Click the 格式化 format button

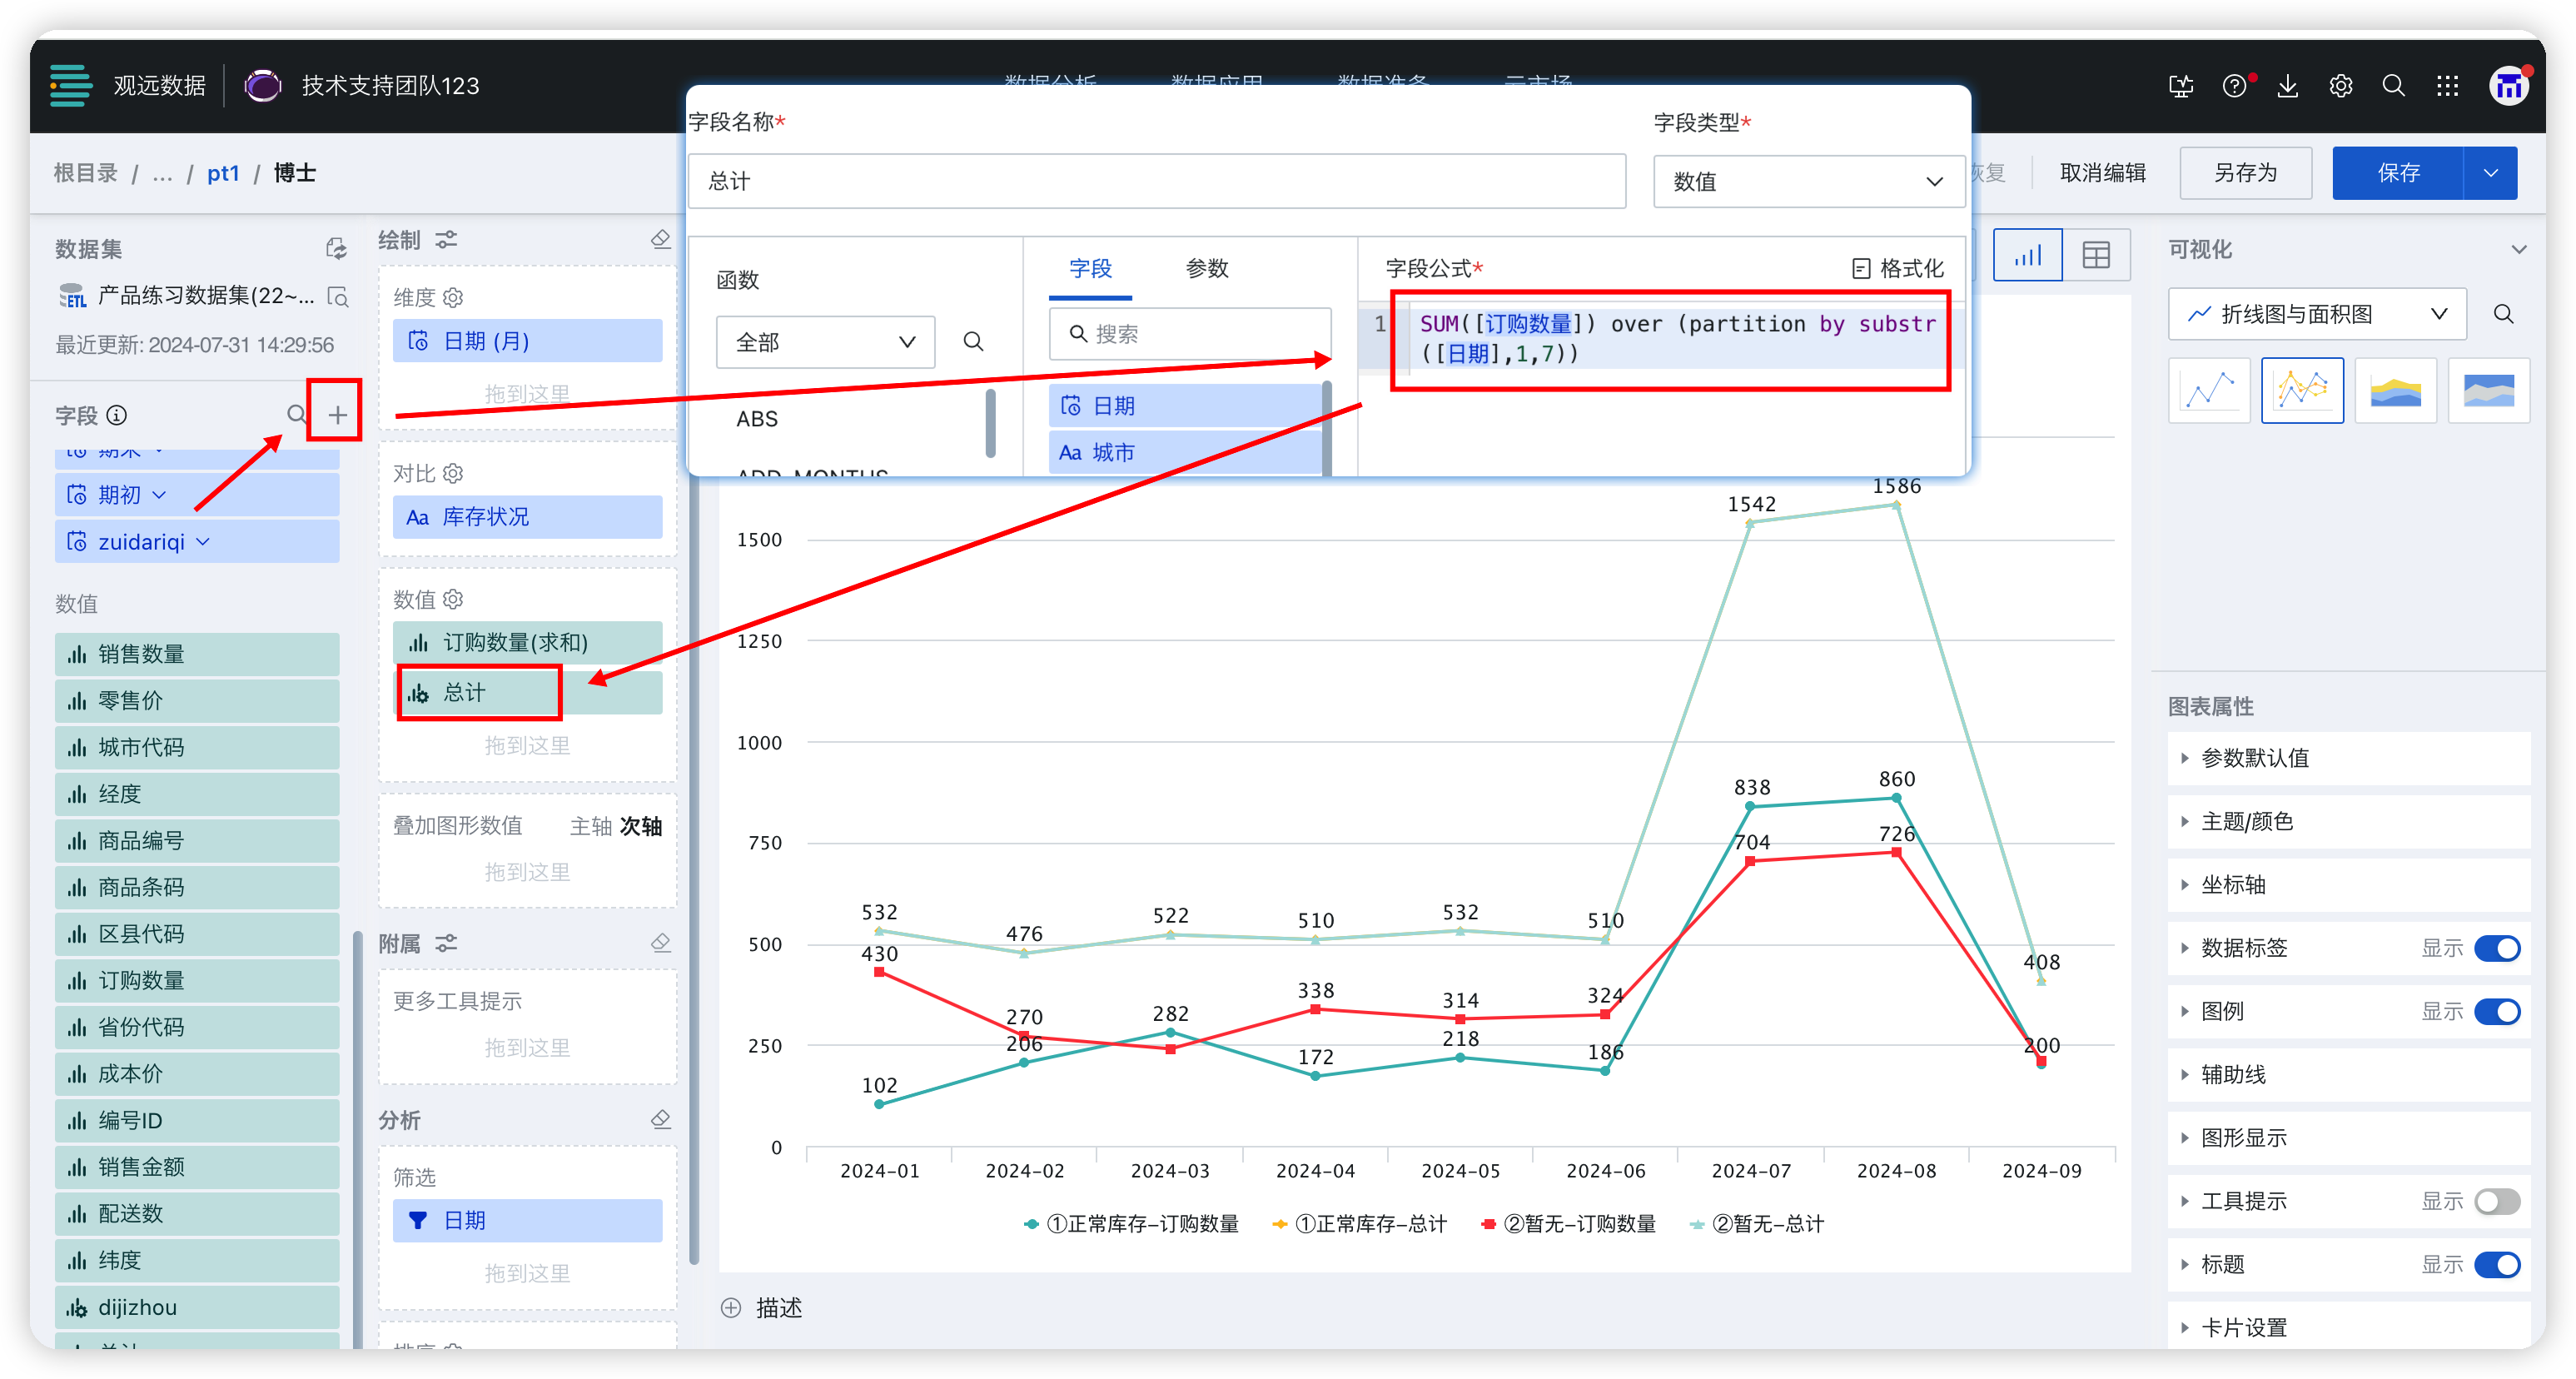click(x=1897, y=268)
